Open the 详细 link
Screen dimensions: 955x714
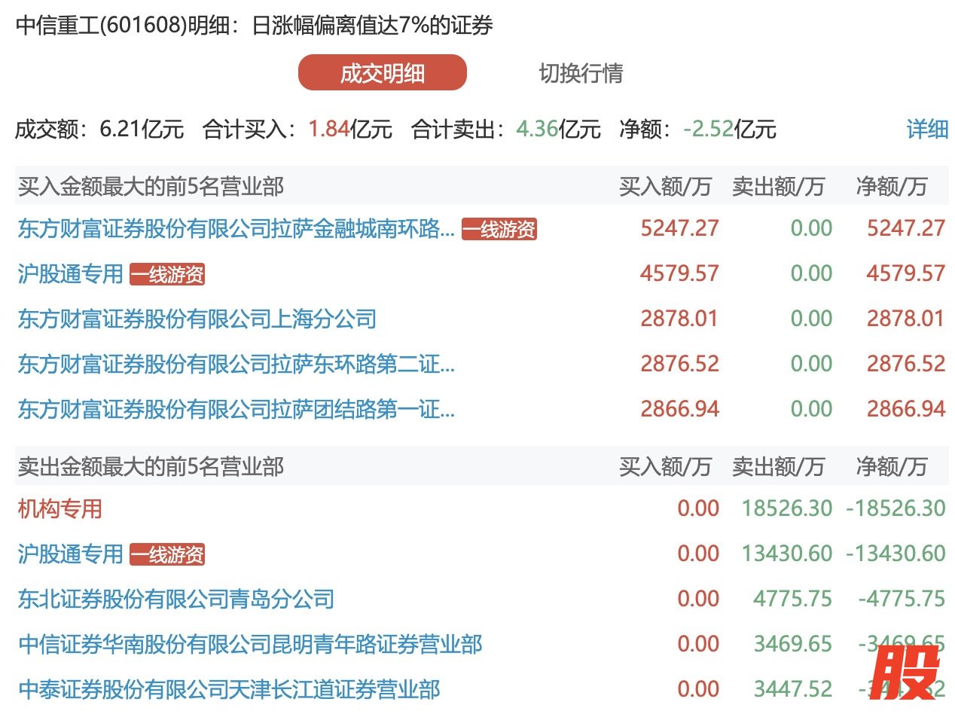[x=927, y=130]
